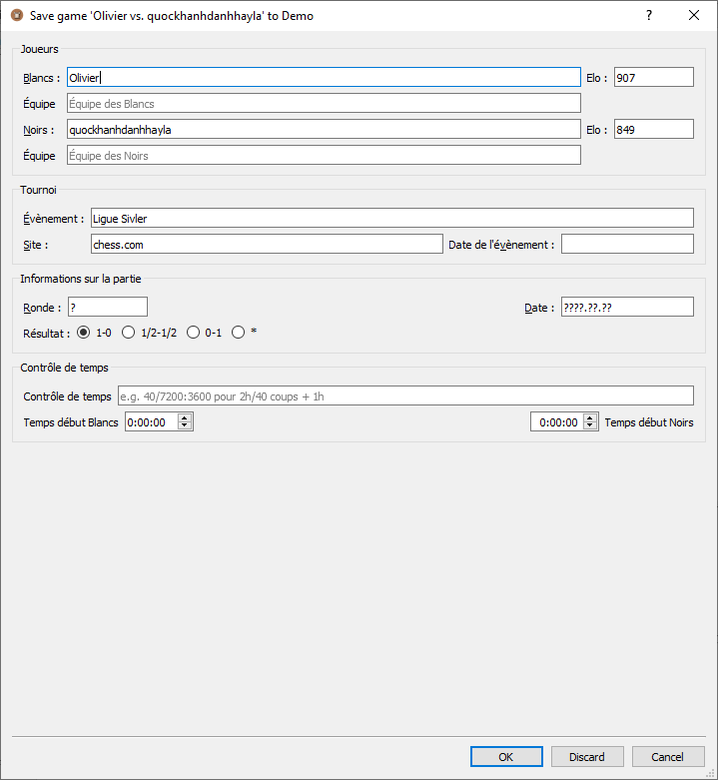Select the 0-1 result option

click(x=194, y=333)
